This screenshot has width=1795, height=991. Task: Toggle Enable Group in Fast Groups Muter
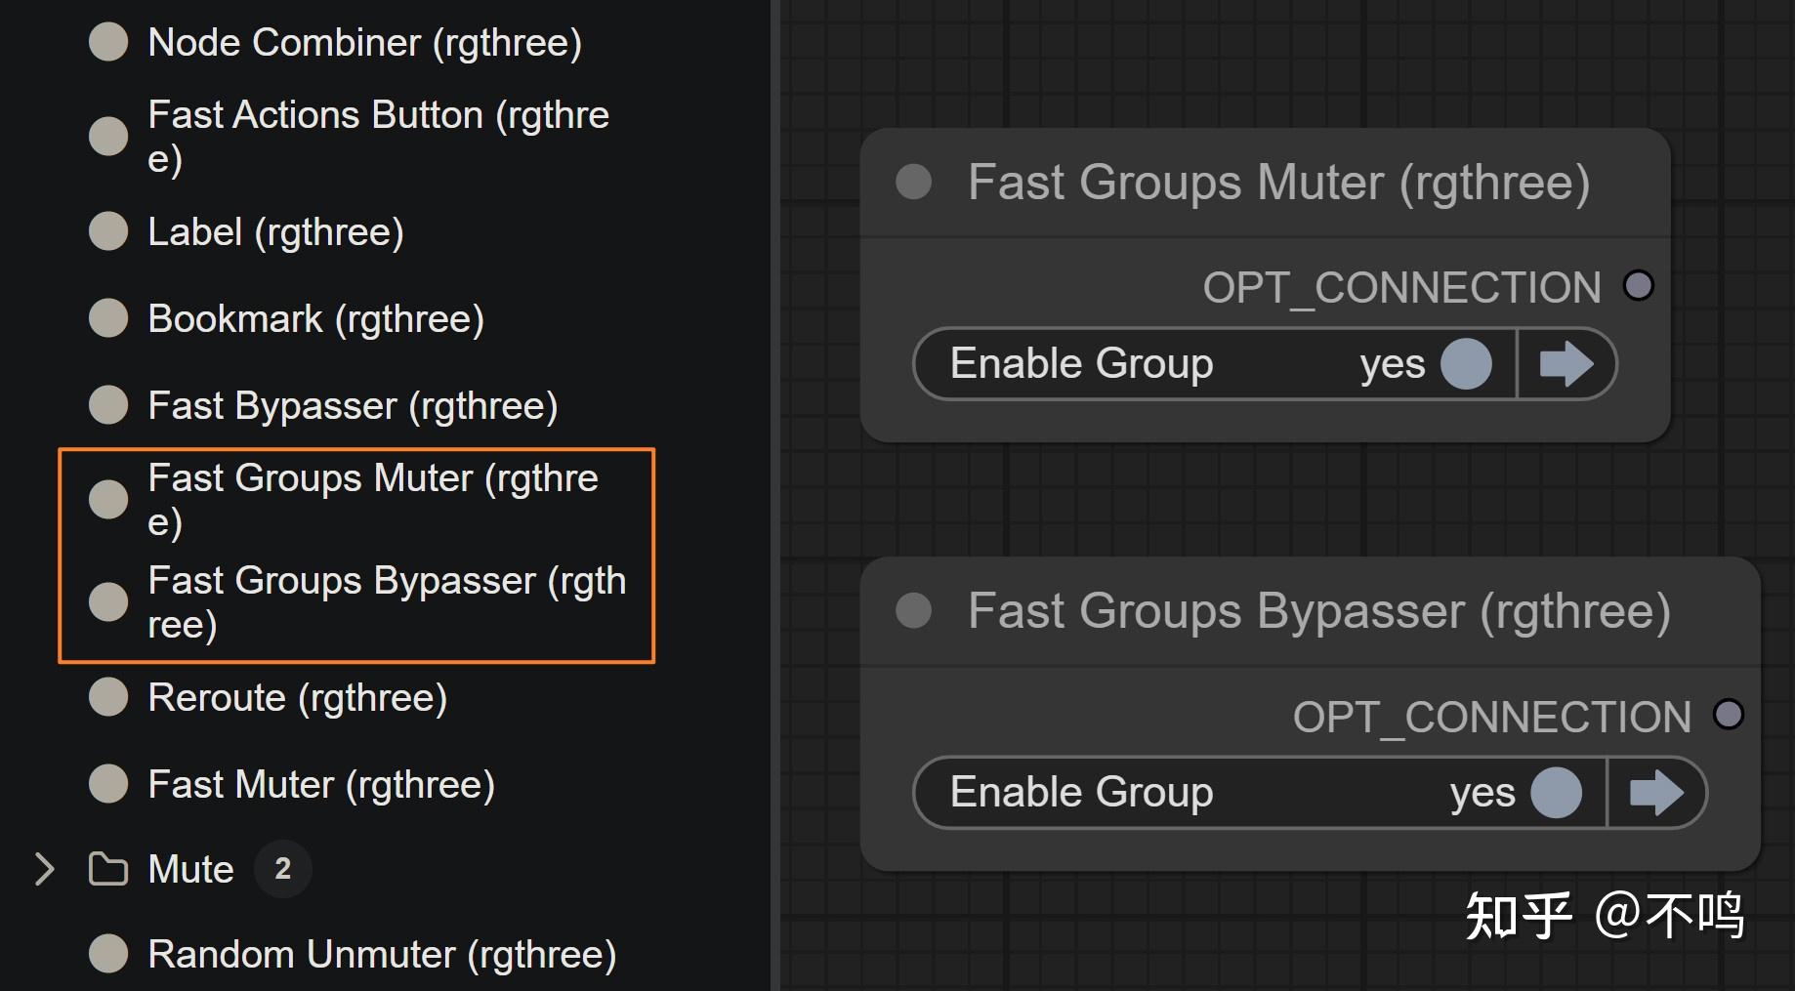point(1466,364)
